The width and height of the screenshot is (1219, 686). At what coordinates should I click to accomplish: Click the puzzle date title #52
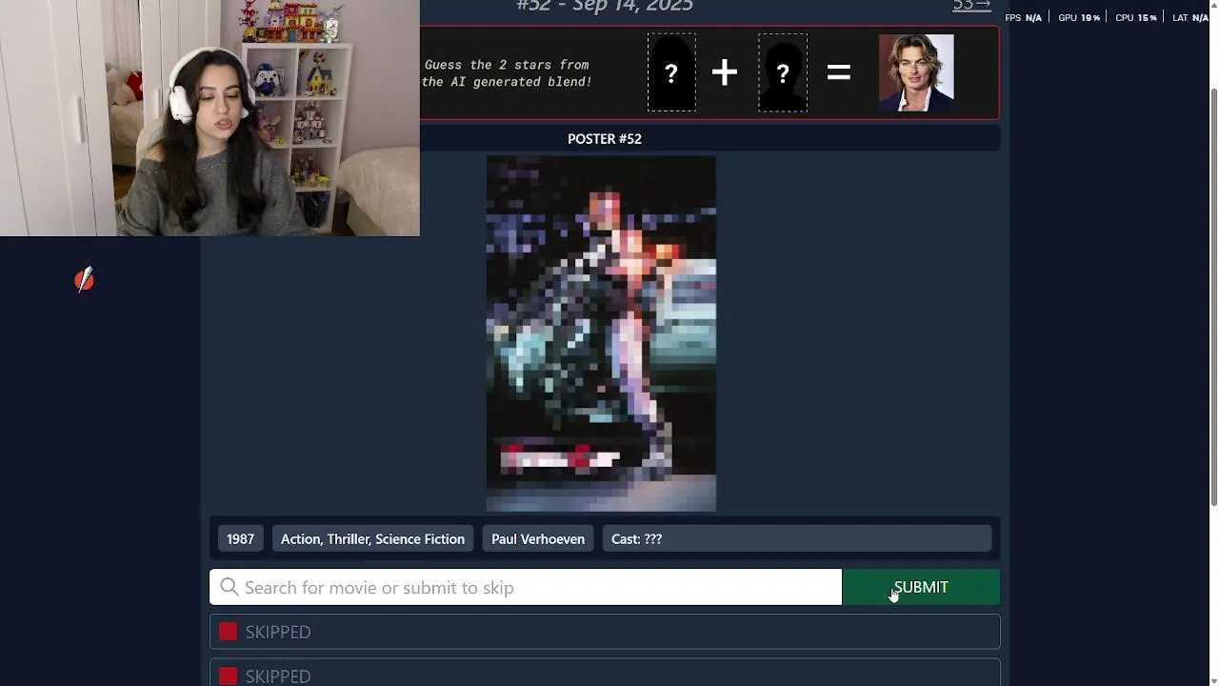[x=605, y=6]
